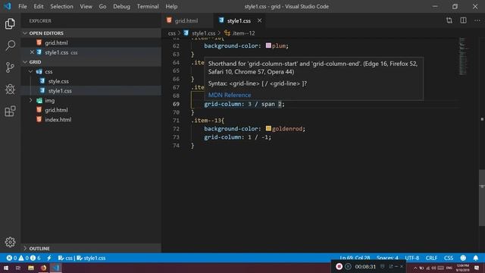Expand the img folder
Screen dimensions: 485x273
coord(30,100)
